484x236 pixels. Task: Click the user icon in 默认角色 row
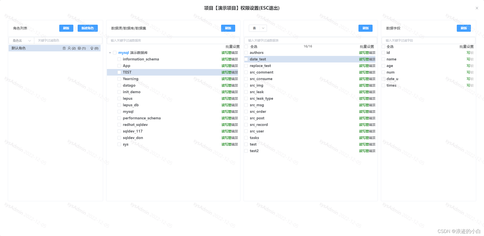pyautogui.click(x=69, y=48)
